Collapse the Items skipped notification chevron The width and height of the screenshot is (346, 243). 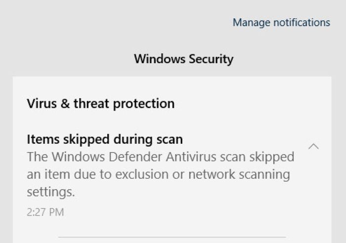click(313, 147)
